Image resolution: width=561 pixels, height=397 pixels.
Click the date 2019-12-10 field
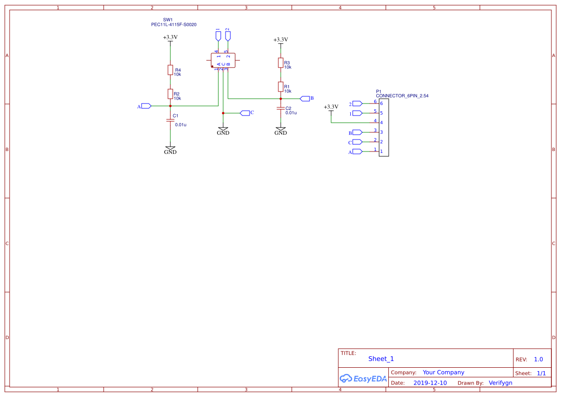(x=430, y=383)
